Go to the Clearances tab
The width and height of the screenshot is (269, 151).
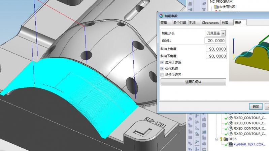point(210,22)
